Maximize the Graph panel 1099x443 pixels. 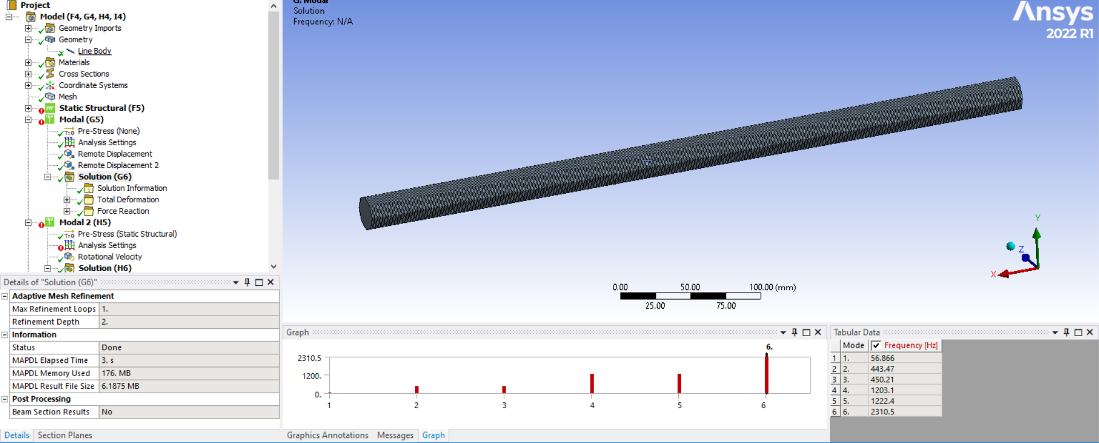point(807,332)
